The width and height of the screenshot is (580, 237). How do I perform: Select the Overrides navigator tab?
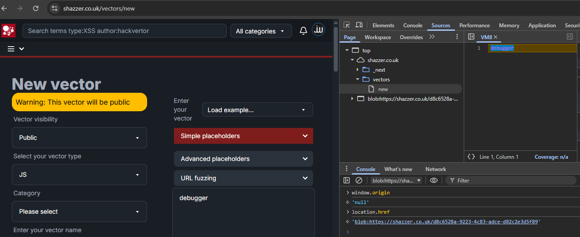pyautogui.click(x=411, y=37)
